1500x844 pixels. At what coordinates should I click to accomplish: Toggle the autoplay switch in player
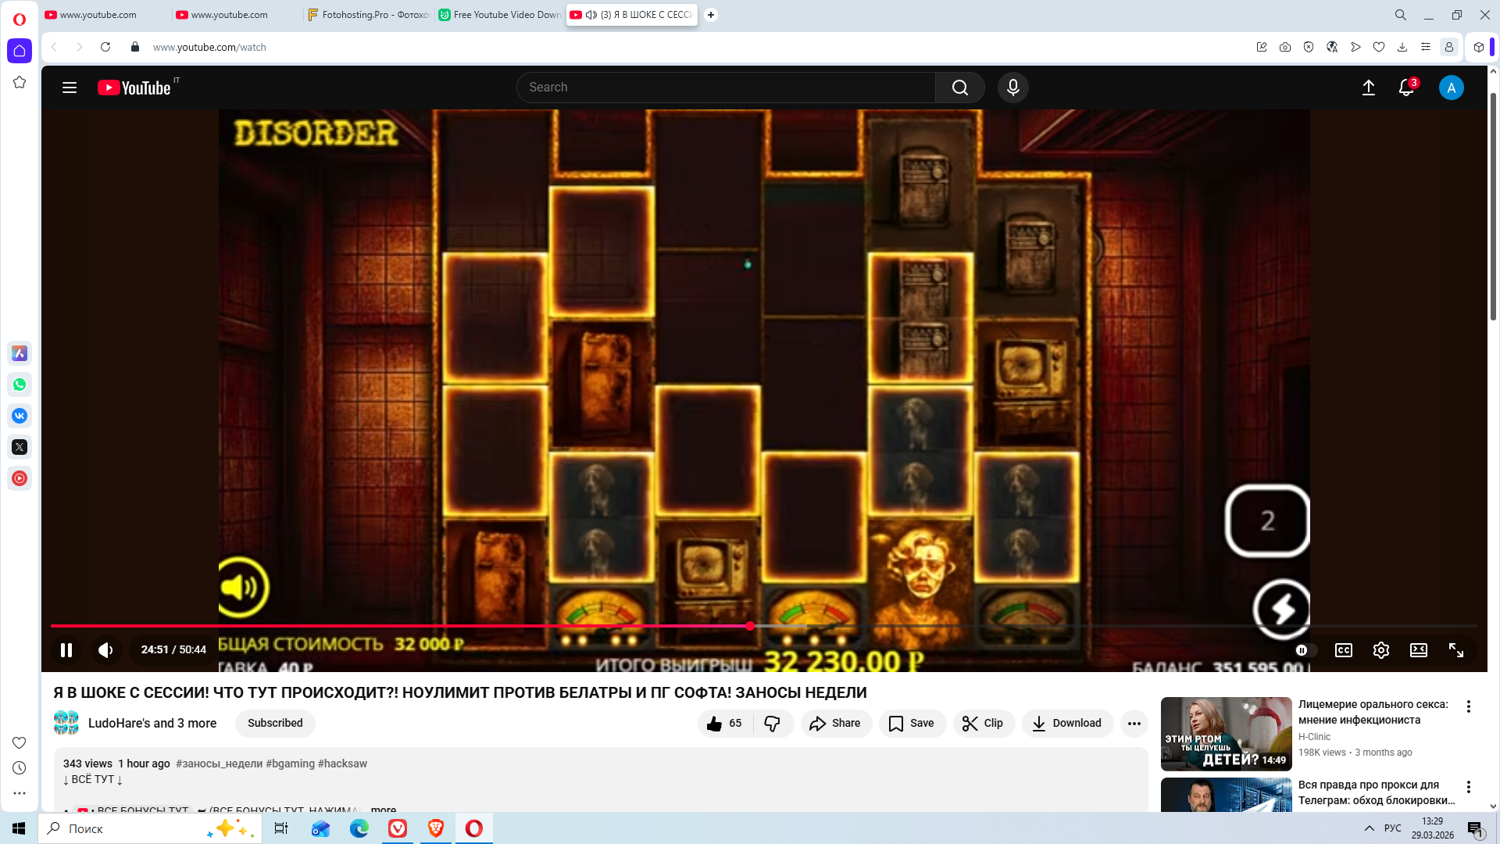pyautogui.click(x=1305, y=650)
